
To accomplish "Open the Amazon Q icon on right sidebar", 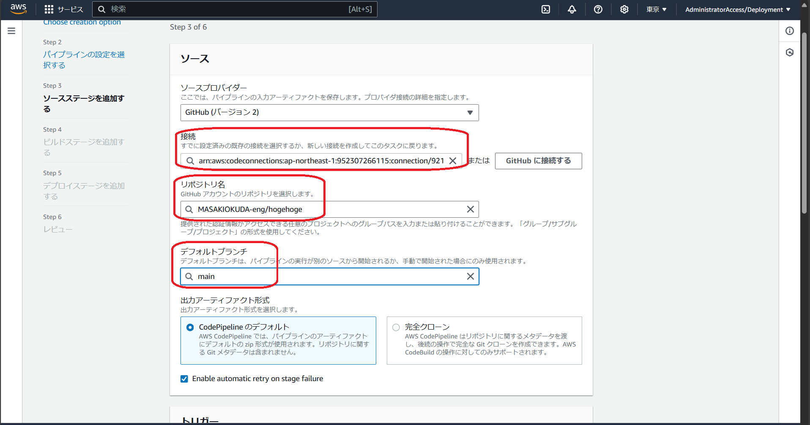I will click(790, 52).
